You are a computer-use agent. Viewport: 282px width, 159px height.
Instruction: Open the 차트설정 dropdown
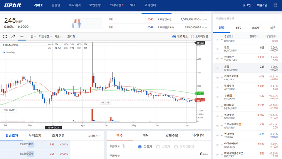[x=45, y=36]
